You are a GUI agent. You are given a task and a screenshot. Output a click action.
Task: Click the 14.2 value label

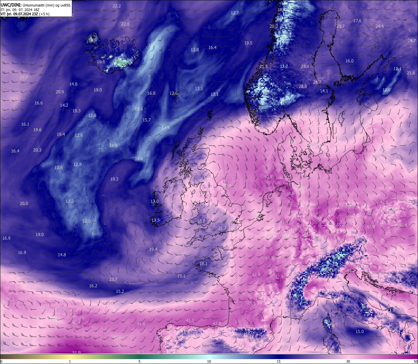64,105
